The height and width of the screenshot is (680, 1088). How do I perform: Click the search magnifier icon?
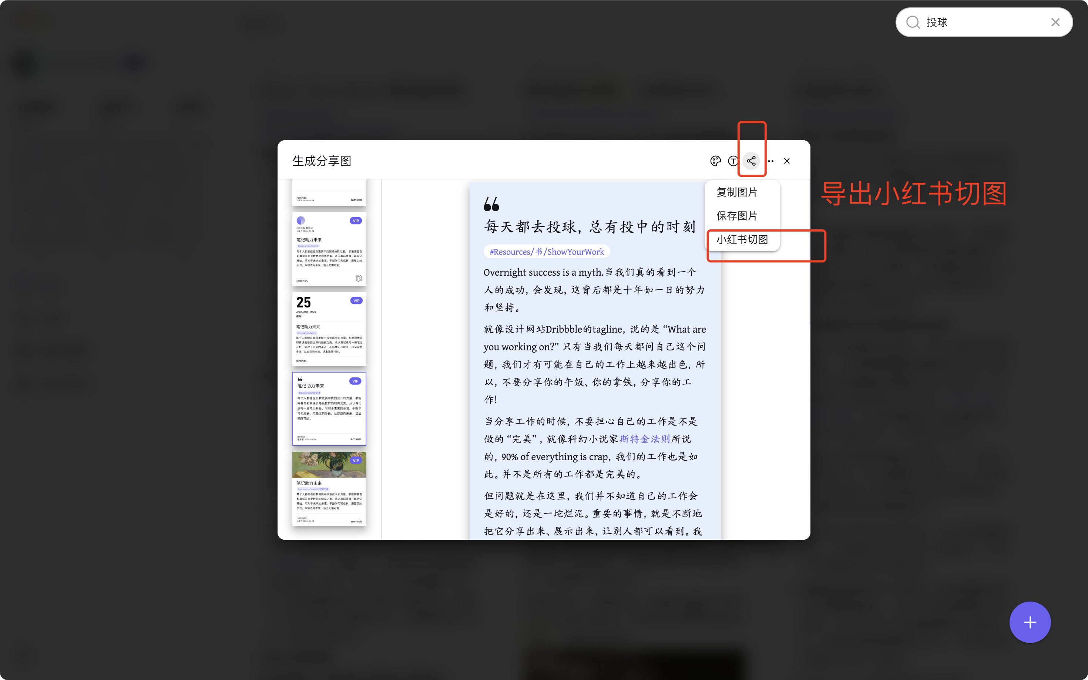coord(913,22)
